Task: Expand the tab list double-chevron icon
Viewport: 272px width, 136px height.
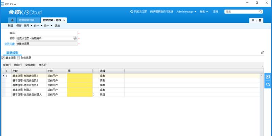Action: (x=253, y=20)
